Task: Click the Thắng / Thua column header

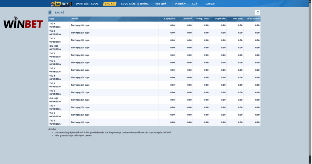Action: pyautogui.click(x=201, y=19)
